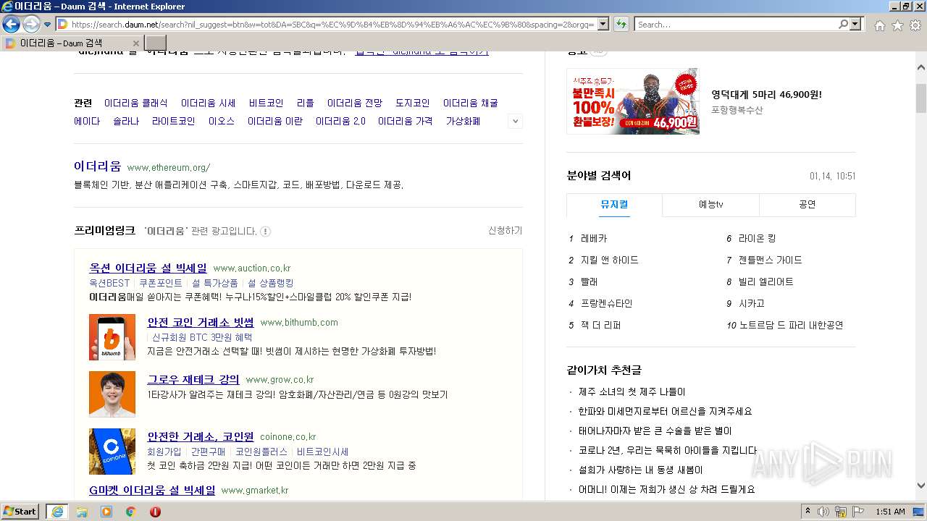The image size is (927, 521).
Task: Switch to the 예능tv tab
Action: coord(710,205)
